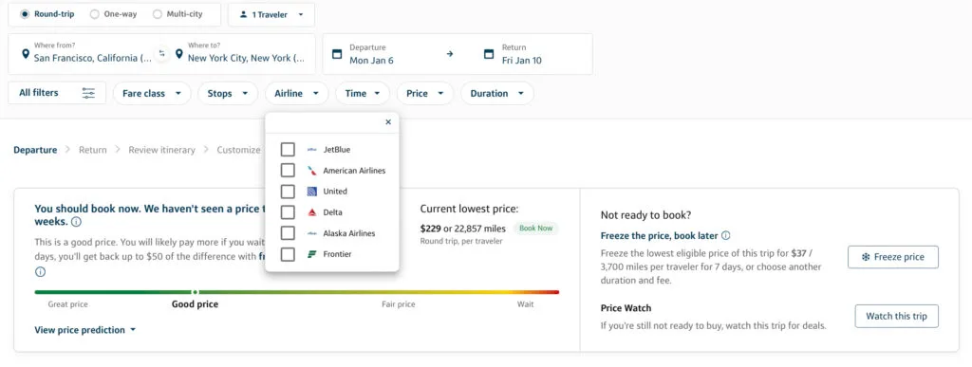Screen dimensions: 972x367
Task: Open the Departure date Mon Jan 6
Action: 371,54
